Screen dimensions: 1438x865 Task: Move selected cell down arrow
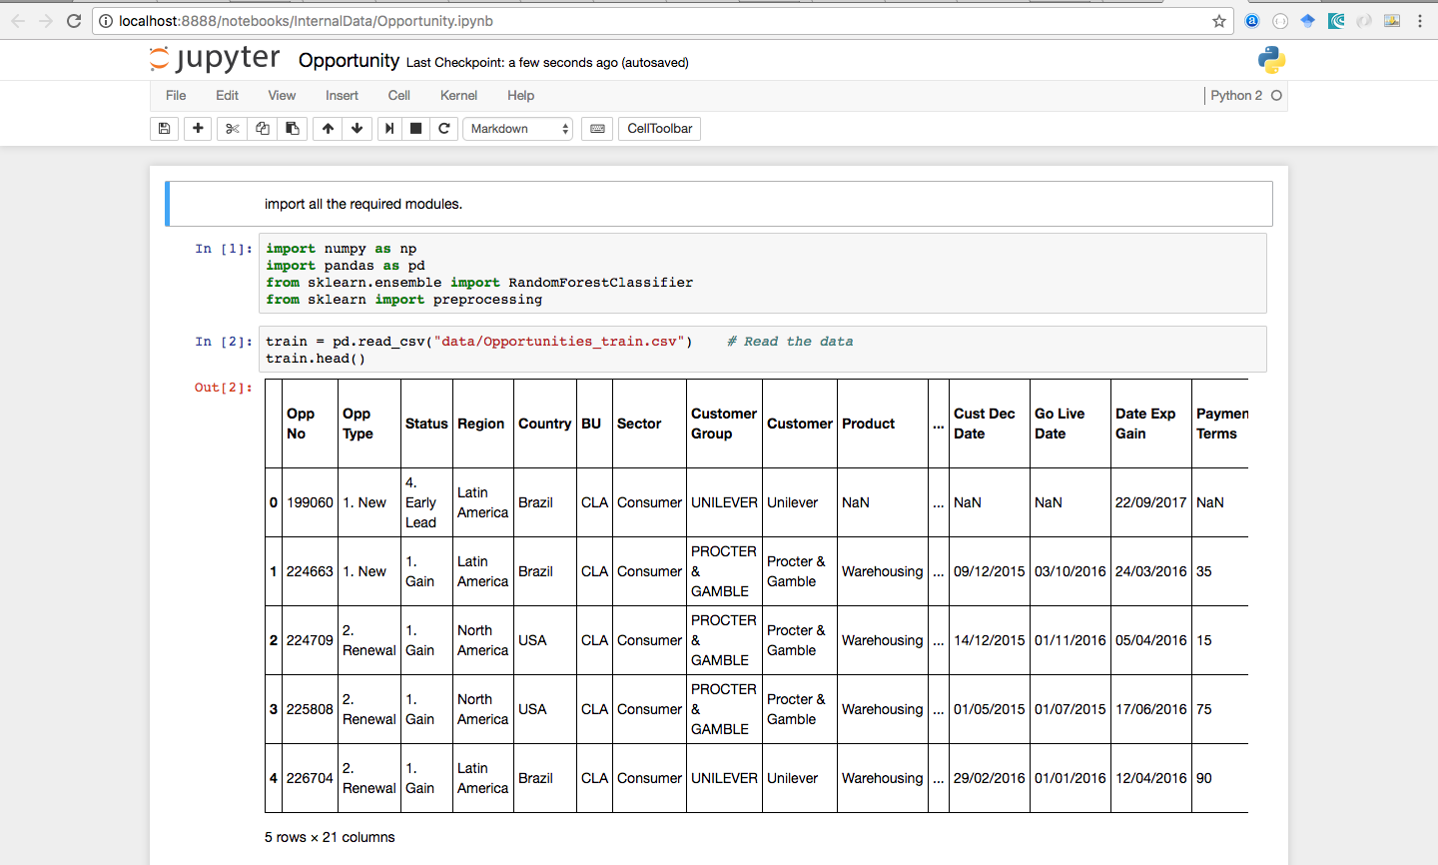(357, 129)
